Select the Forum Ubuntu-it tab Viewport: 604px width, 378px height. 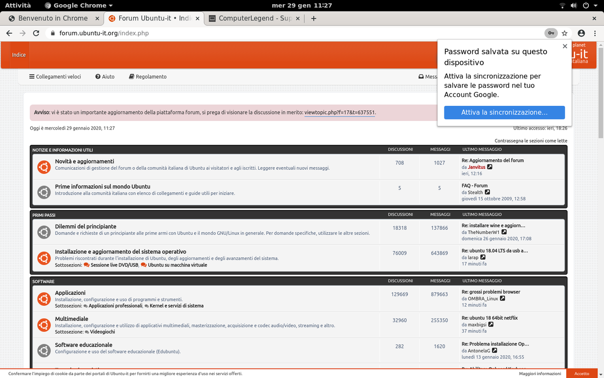154,18
